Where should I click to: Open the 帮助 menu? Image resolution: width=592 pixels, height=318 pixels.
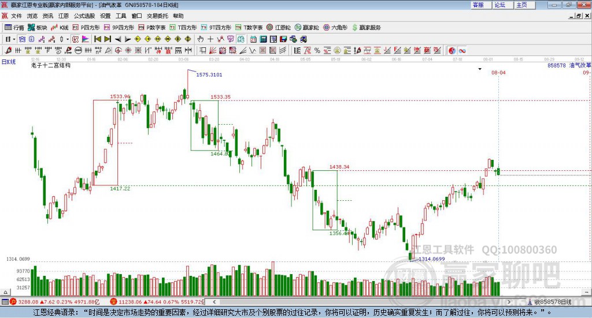point(178,16)
